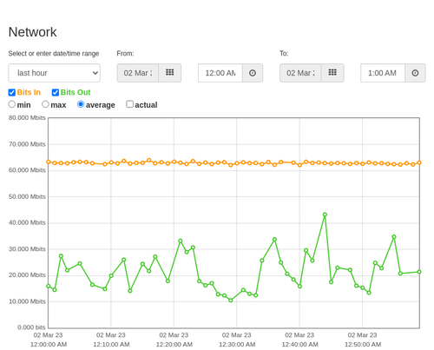Click the 'Bits In' orange label
Screen dimensions: 434x350
(29, 92)
